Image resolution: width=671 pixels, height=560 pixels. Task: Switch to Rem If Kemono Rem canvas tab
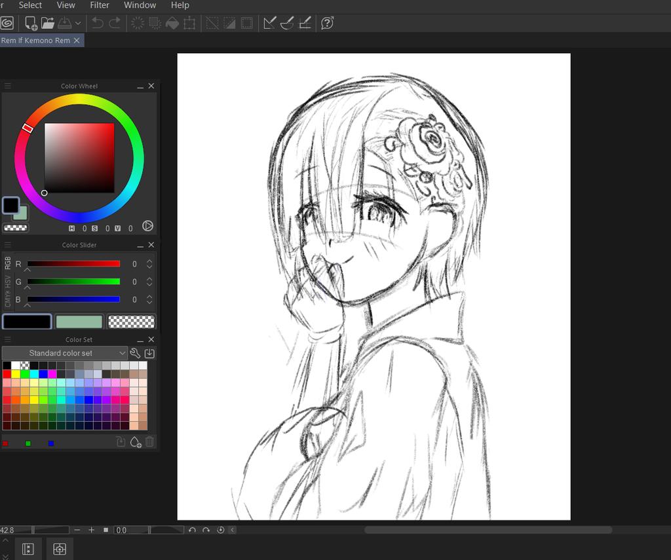pyautogui.click(x=35, y=41)
